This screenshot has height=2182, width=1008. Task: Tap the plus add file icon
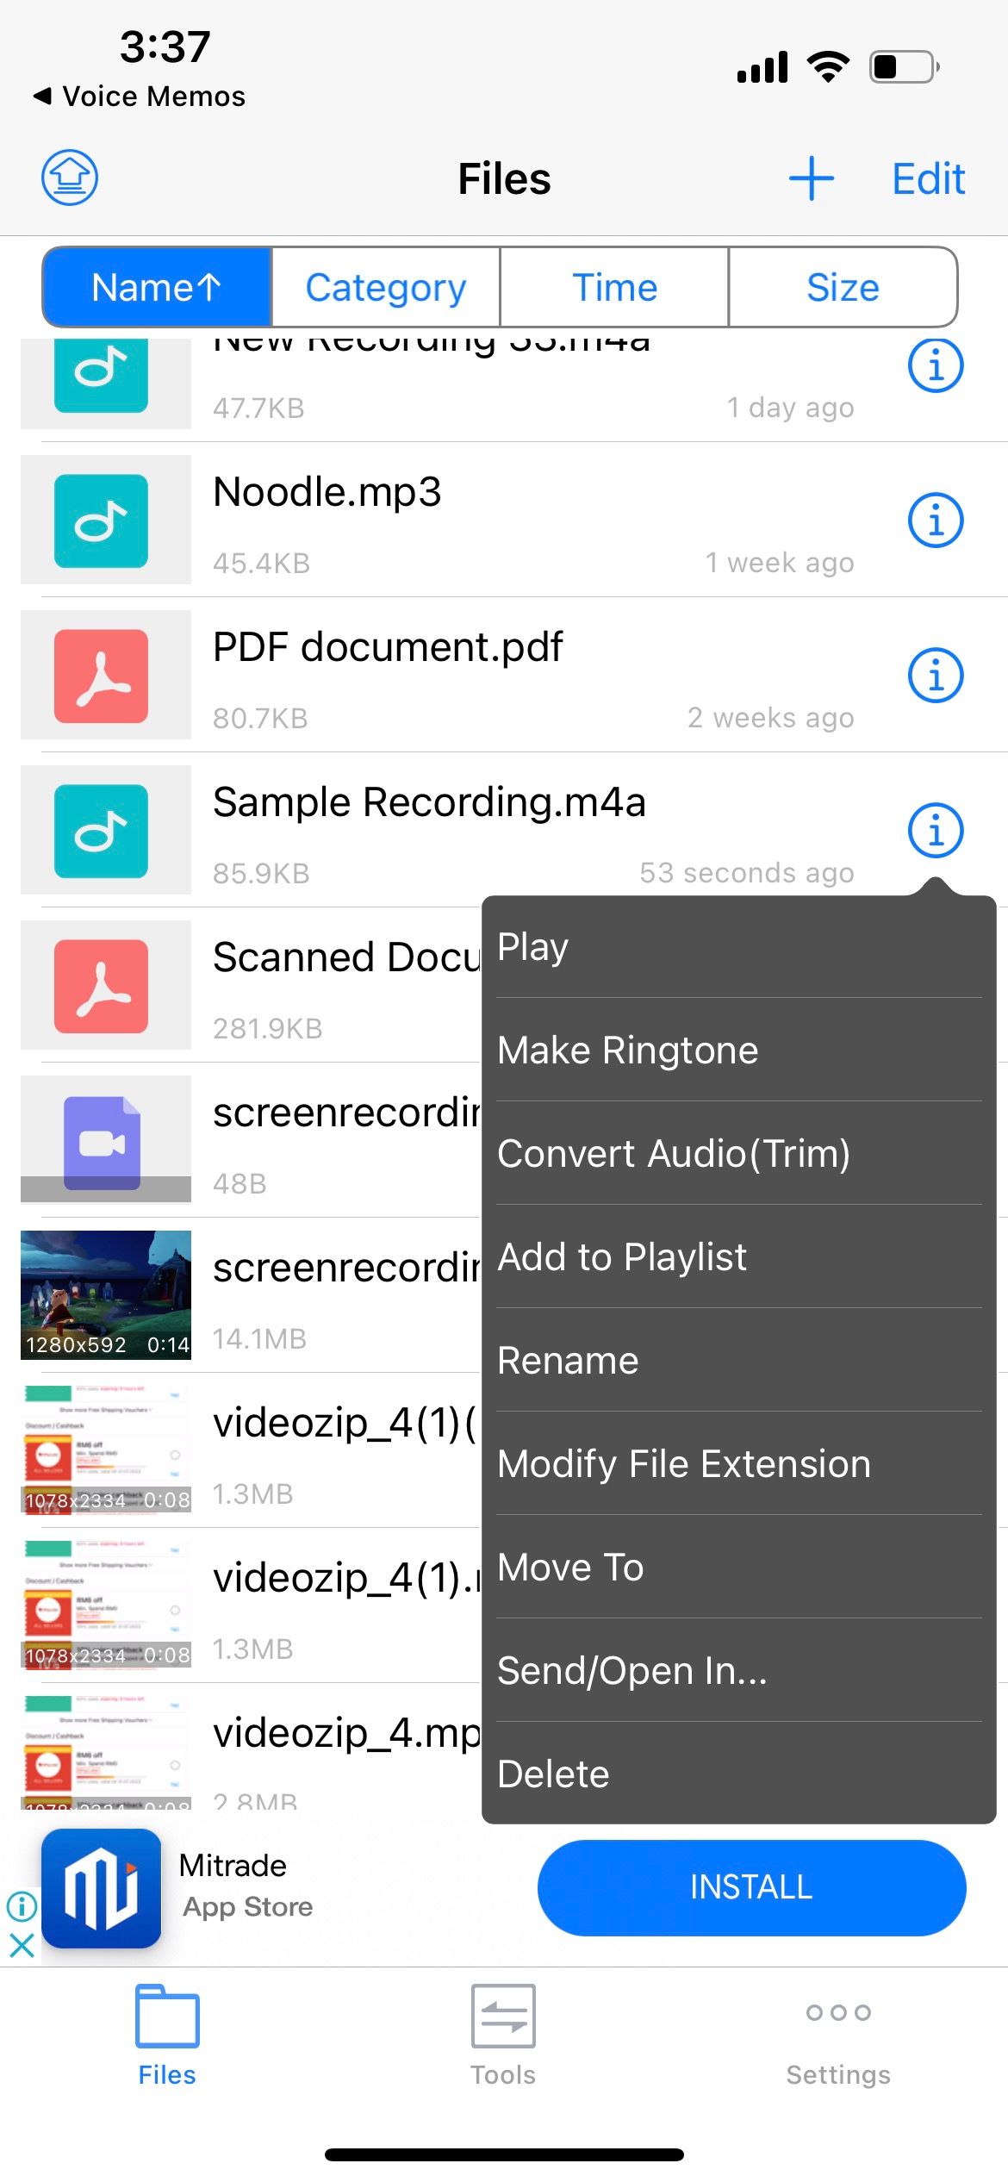pyautogui.click(x=812, y=178)
